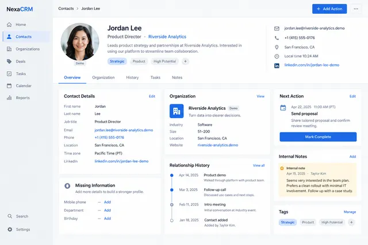
Task: Click Edit in Next Action card
Action: point(352,96)
